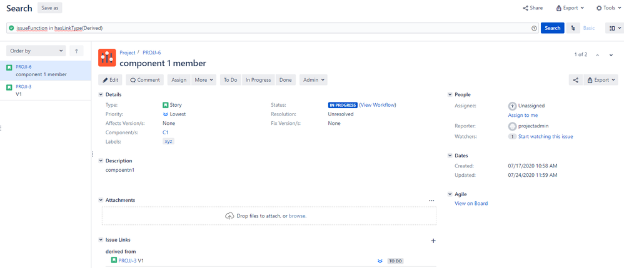Select PROJJ-6 in the results list

coord(46,71)
